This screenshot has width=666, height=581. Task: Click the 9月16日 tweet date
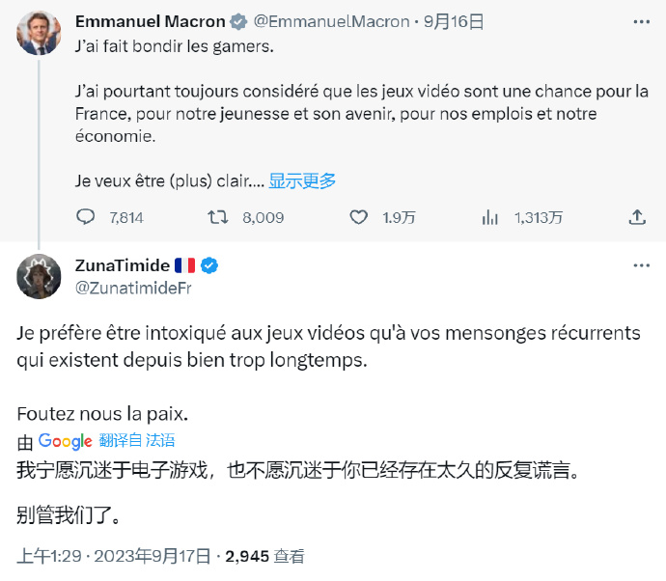454,21
